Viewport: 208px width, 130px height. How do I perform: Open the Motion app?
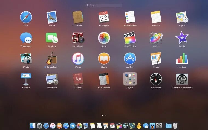(156, 38)
